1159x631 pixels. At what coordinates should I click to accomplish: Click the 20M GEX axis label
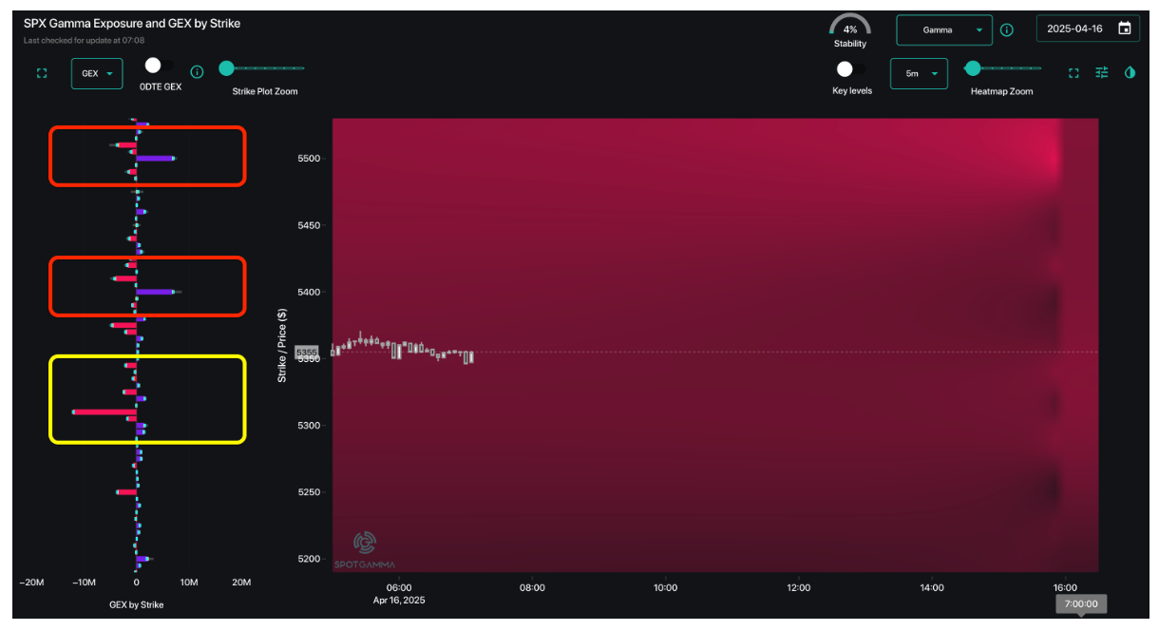click(242, 583)
